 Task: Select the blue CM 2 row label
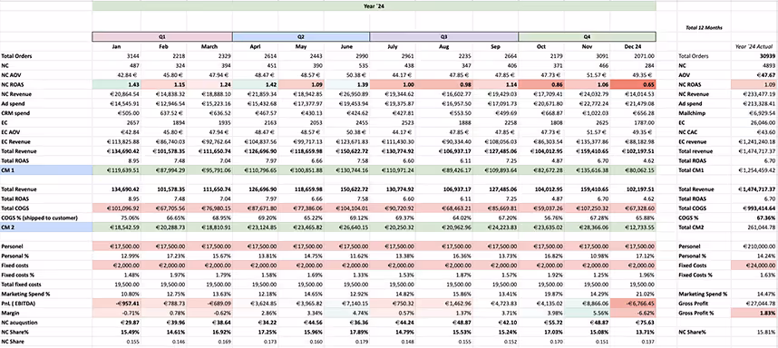click(46, 227)
